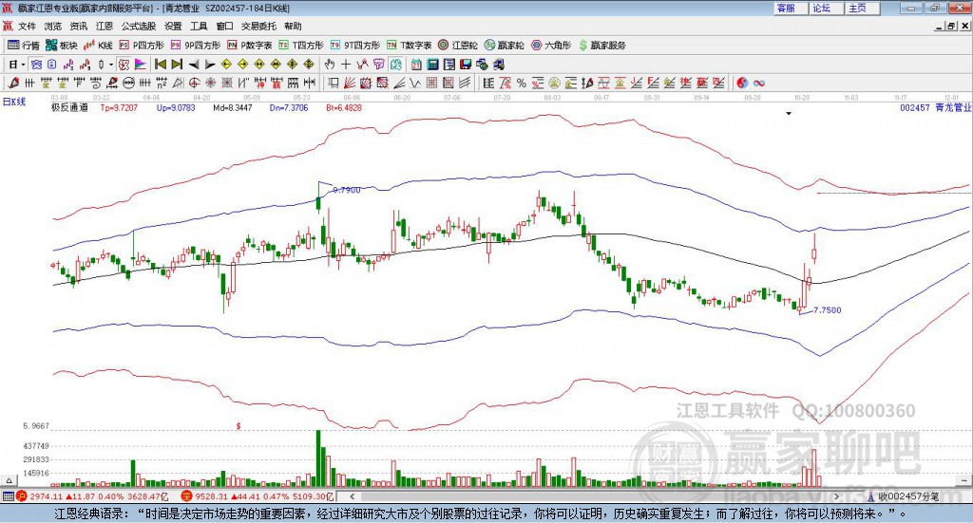Click the Tp=9.7207 indicator value
This screenshot has height=523, width=973.
[119, 107]
